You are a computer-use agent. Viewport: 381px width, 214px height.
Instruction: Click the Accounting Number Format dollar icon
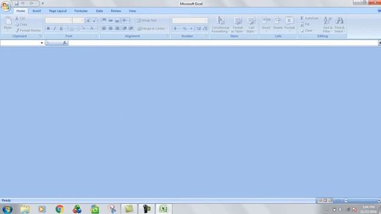(x=175, y=29)
